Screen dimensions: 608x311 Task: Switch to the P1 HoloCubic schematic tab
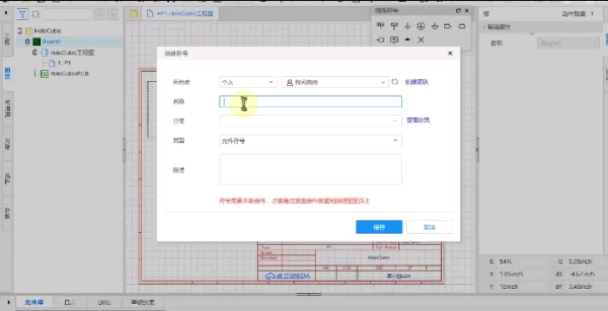tap(180, 13)
